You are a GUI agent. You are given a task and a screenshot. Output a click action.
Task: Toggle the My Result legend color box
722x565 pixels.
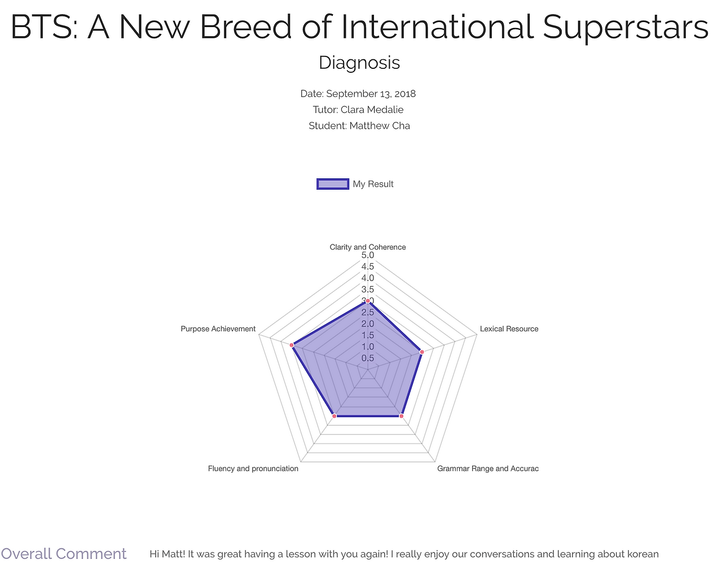click(x=333, y=183)
